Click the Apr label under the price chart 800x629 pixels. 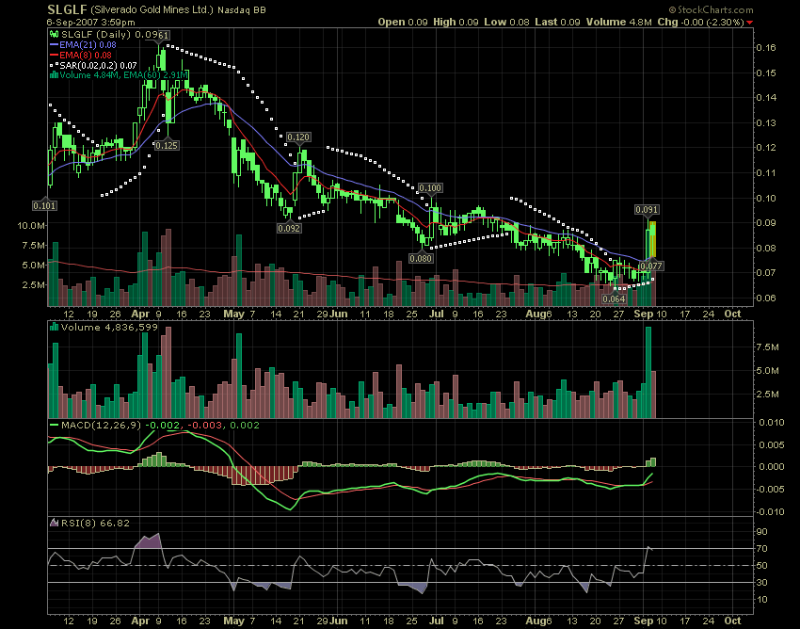point(140,314)
